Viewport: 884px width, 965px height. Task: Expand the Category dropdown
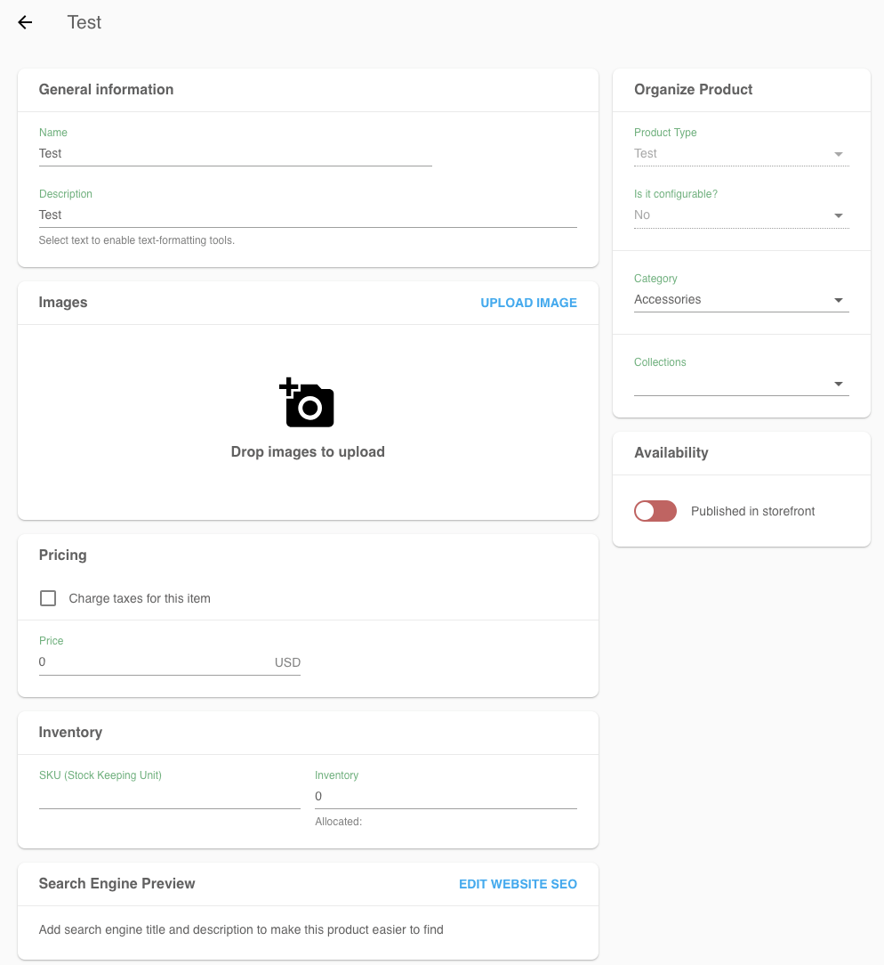click(742, 300)
